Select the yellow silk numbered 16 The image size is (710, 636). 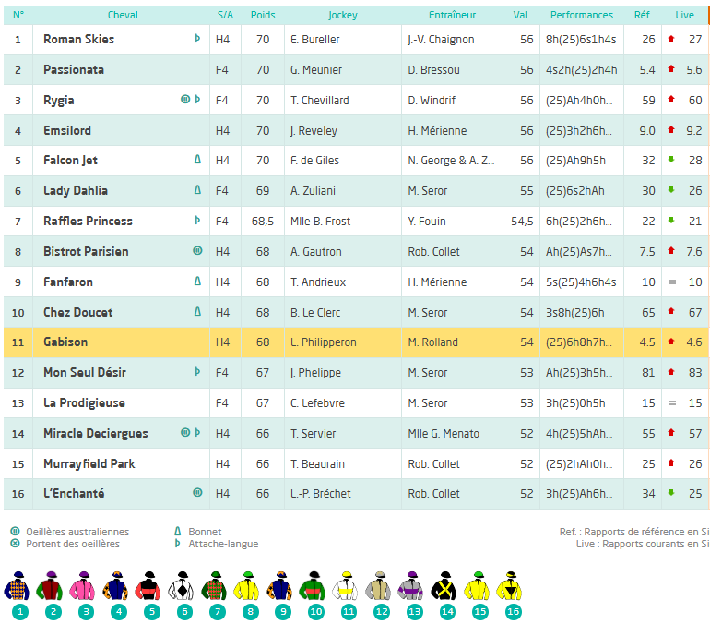point(511,587)
